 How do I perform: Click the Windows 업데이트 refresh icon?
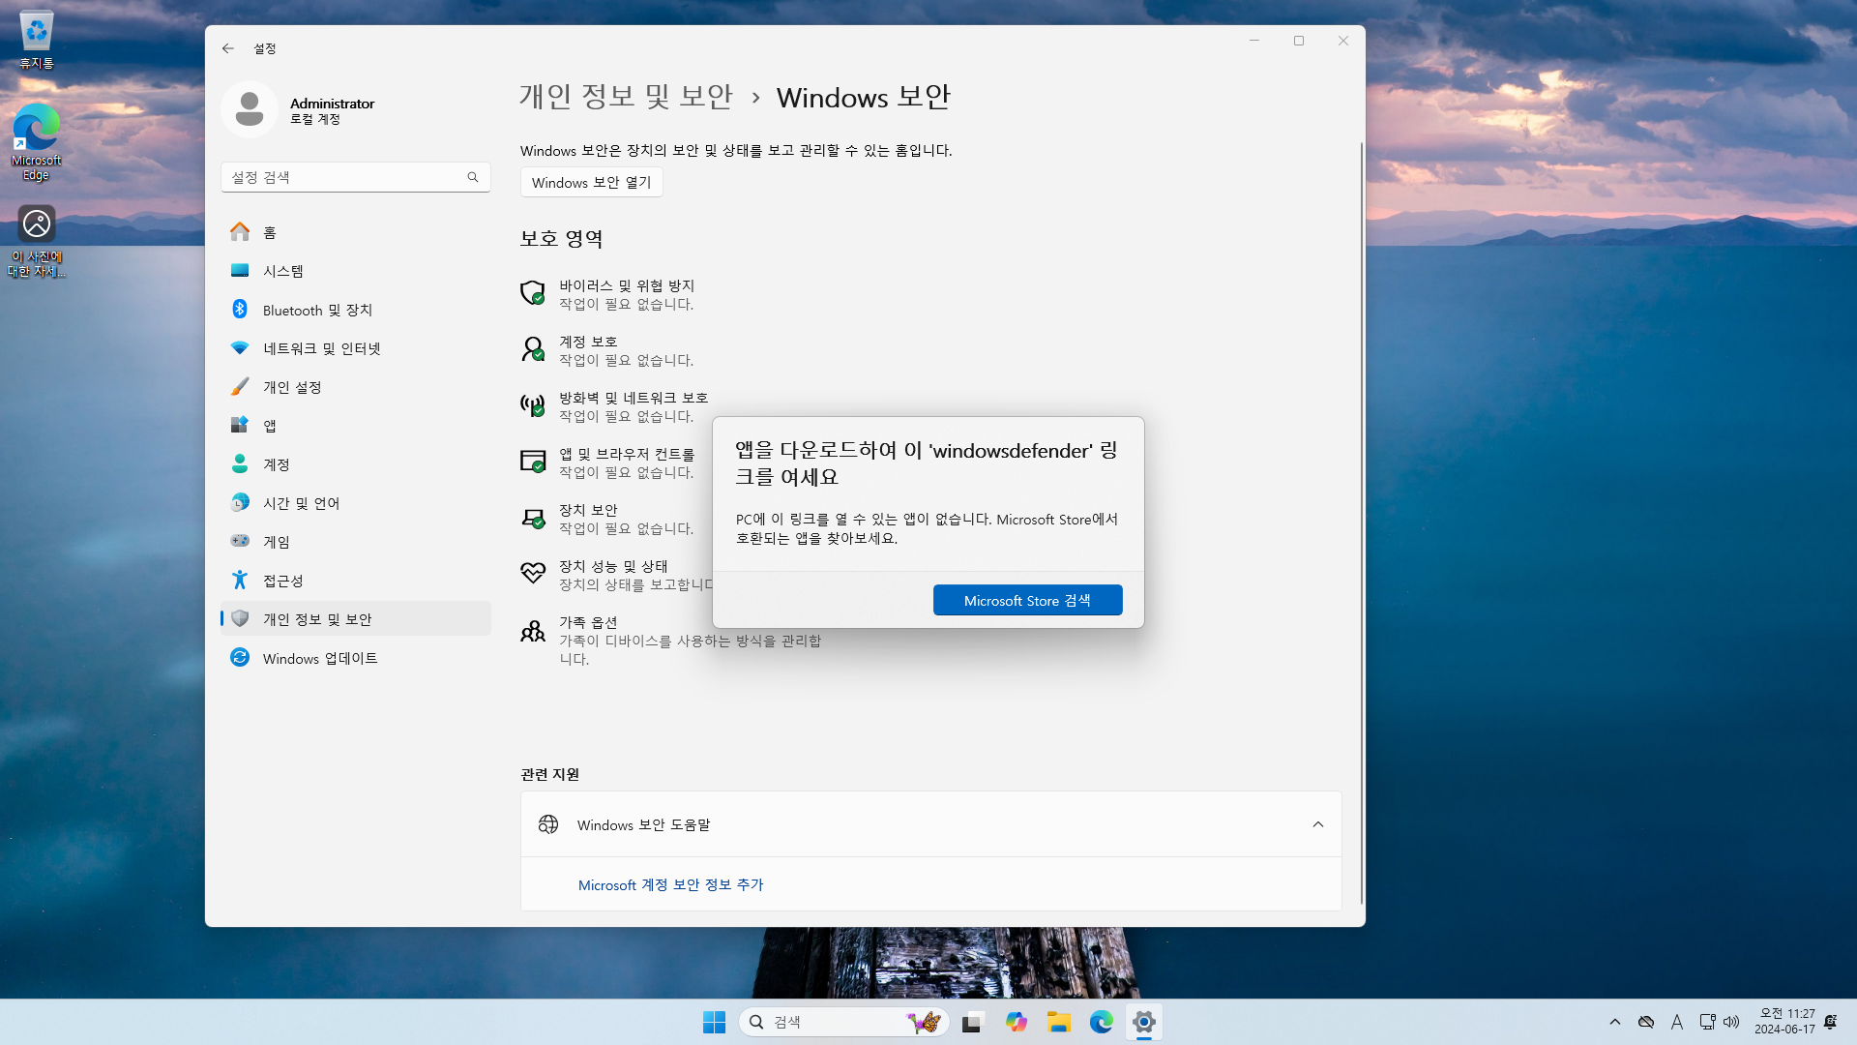240,658
